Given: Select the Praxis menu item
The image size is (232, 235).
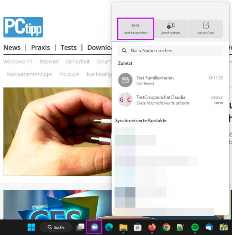Looking at the screenshot, I should 40,47.
